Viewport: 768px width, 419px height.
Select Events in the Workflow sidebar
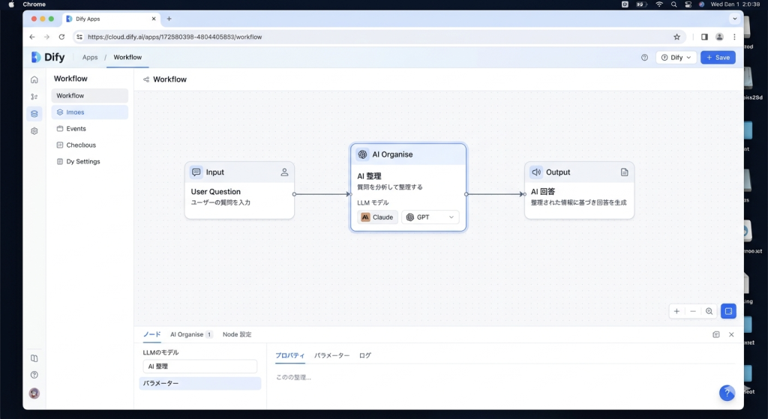point(76,129)
